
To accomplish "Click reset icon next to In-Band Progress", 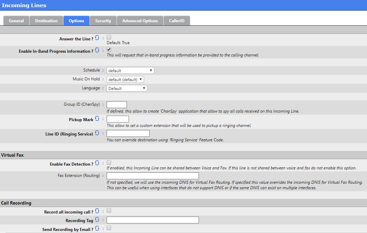I will [x=97, y=50].
